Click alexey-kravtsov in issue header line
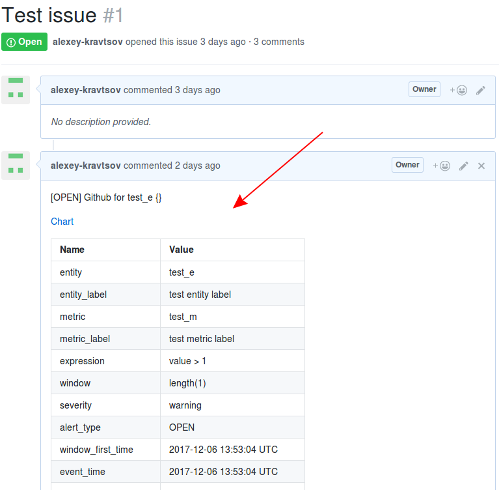The image size is (499, 490). [x=88, y=42]
